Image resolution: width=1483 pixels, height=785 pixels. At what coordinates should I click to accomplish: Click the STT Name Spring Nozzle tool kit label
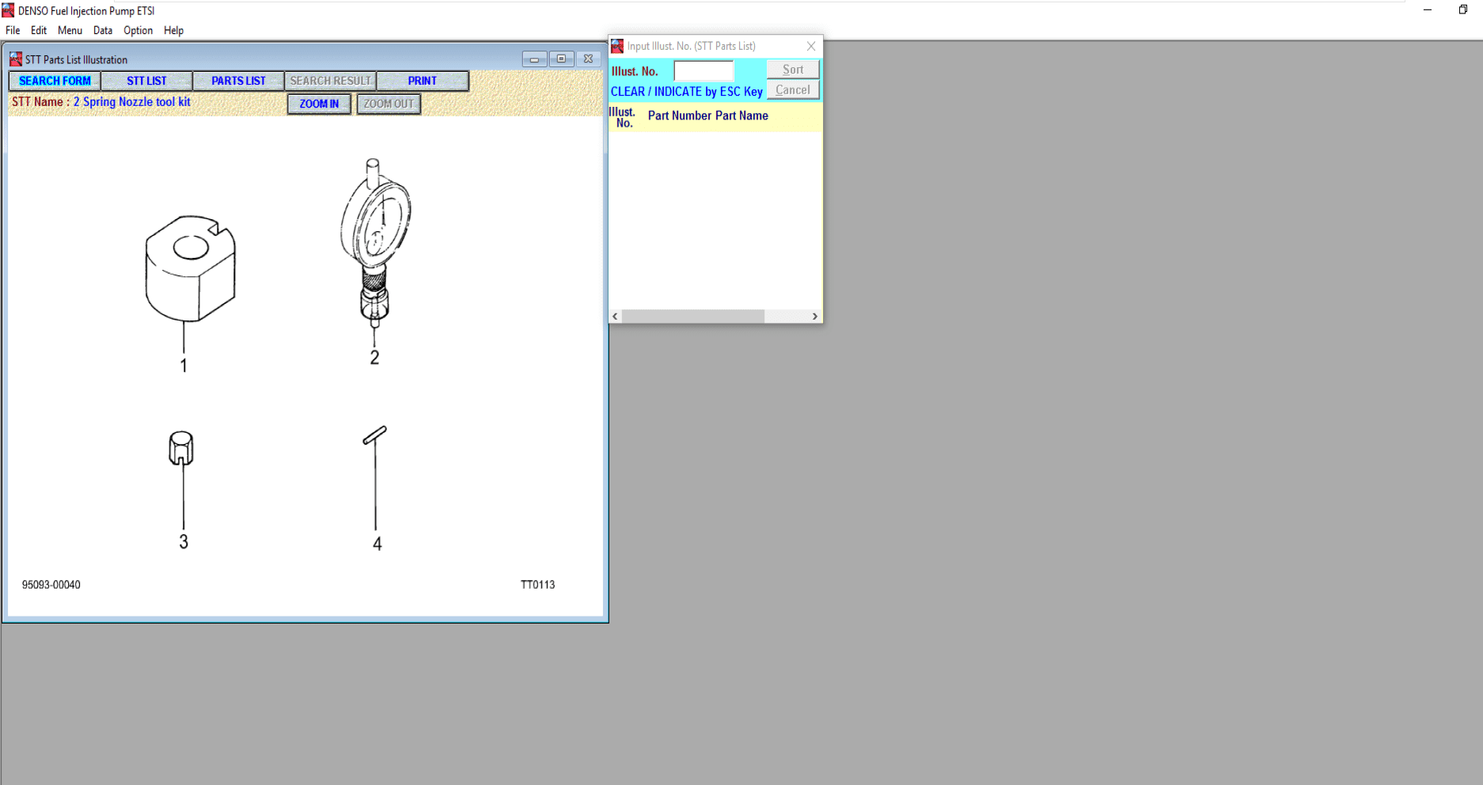click(101, 102)
